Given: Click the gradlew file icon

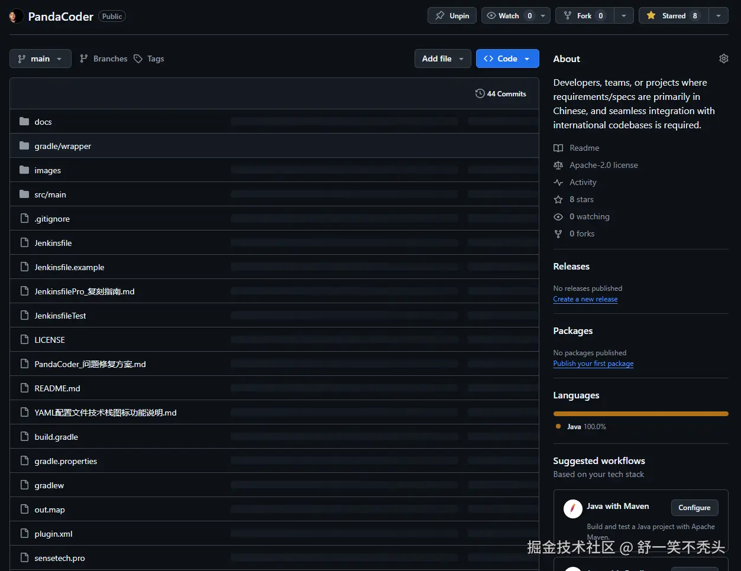Looking at the screenshot, I should 24,485.
